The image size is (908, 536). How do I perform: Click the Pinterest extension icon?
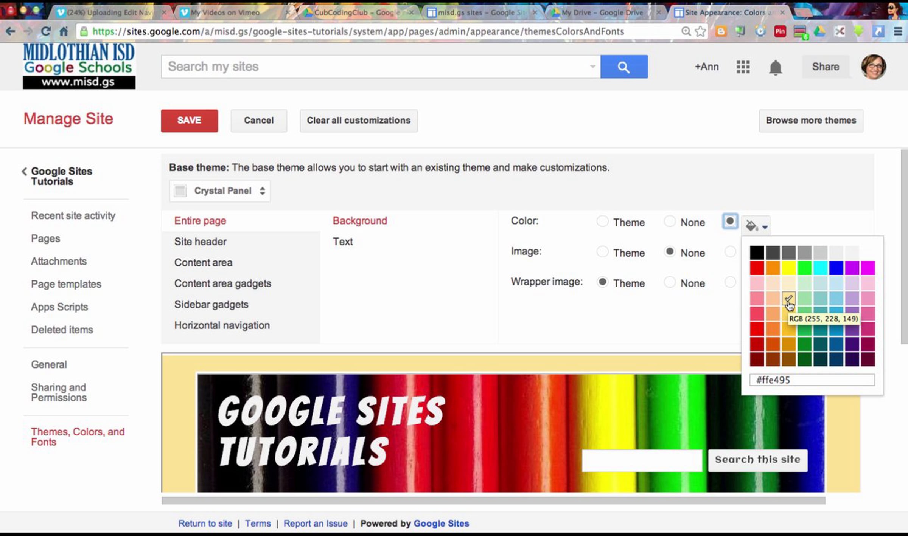780,31
